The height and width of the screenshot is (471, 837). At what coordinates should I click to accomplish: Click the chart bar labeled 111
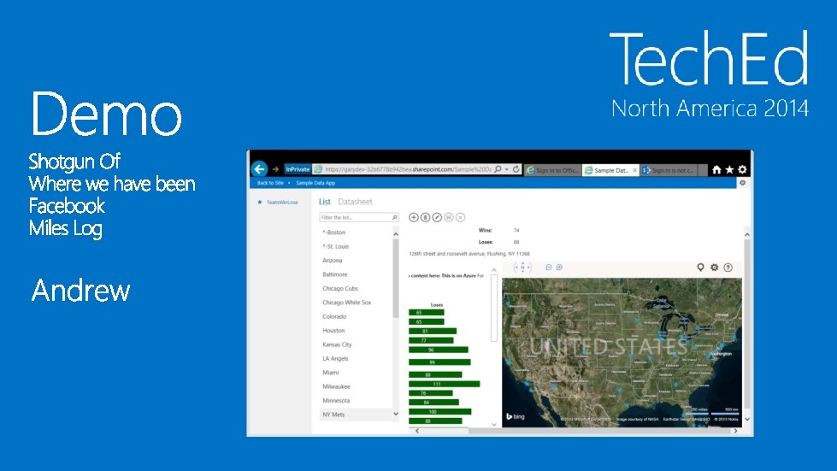tap(444, 384)
